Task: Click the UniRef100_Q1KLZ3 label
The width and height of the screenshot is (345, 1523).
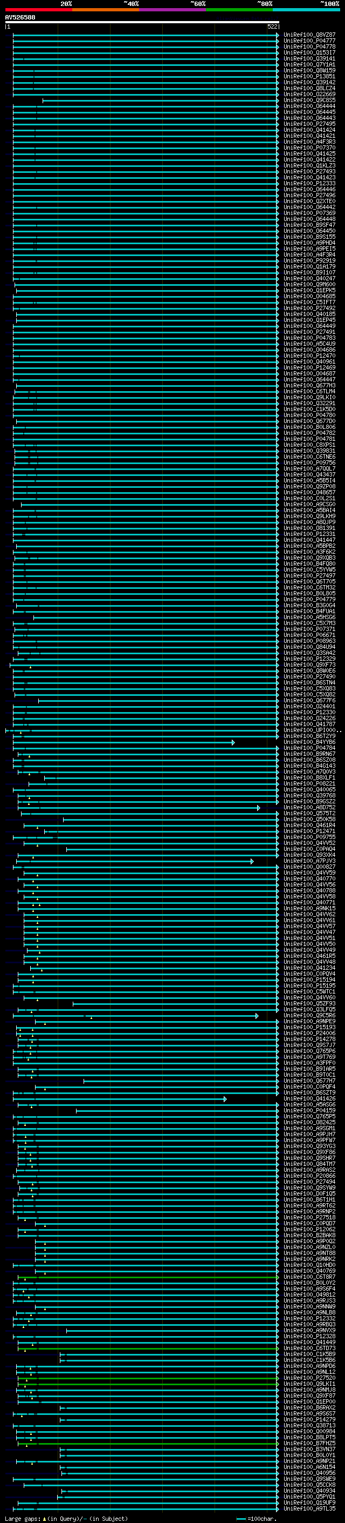Action: point(309,165)
